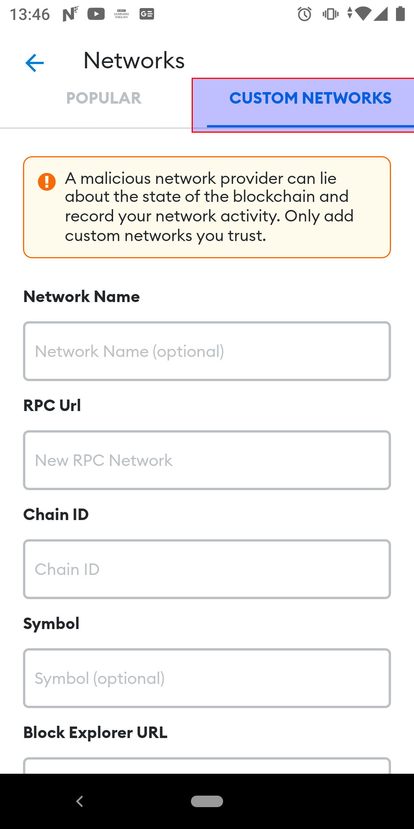Tap the home pill navigation button
Viewport: 414px width, 829px height.
tap(207, 801)
